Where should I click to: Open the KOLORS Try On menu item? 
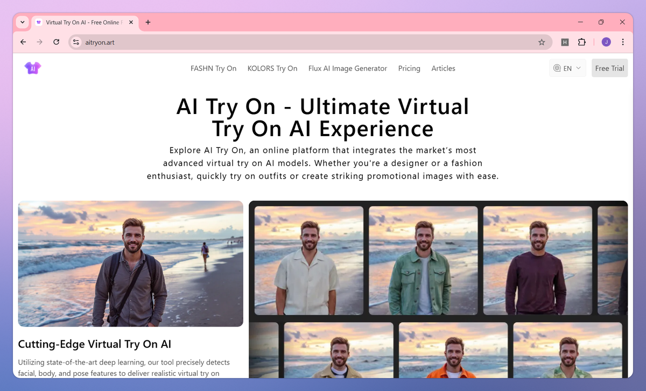coord(272,68)
